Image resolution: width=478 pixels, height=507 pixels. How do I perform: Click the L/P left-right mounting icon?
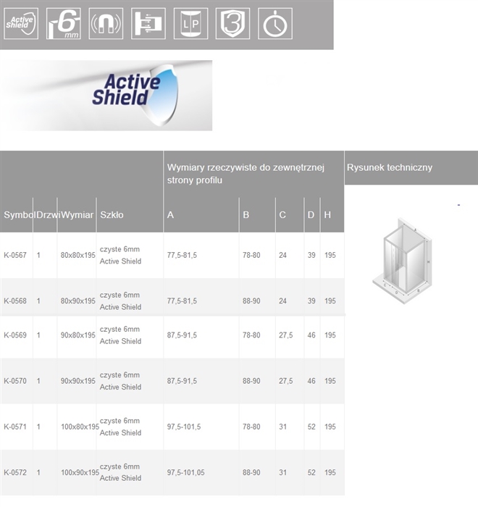coord(190,24)
